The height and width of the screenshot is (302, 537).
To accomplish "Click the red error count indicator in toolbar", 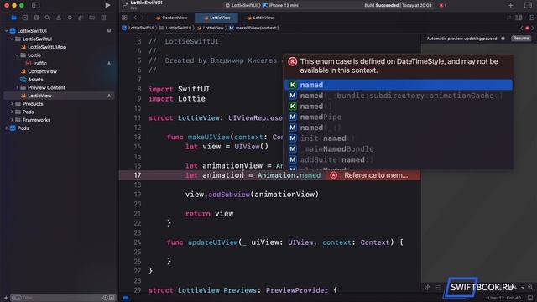I will pyautogui.click(x=442, y=5).
